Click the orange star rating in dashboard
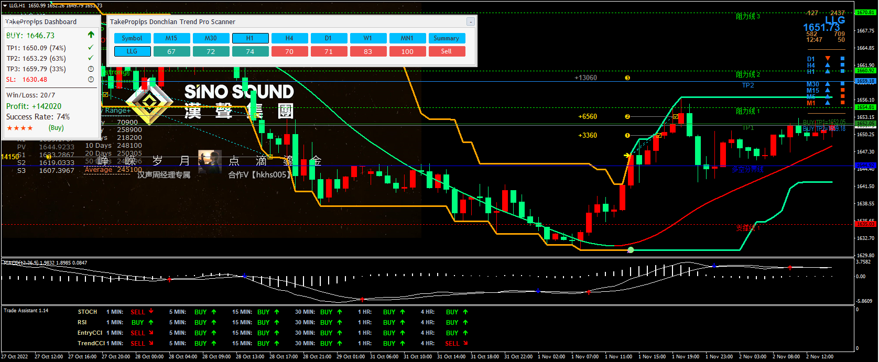Image resolution: width=879 pixels, height=362 pixels. (x=20, y=128)
